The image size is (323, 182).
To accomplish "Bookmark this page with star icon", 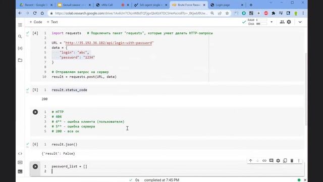I will [x=227, y=13].
